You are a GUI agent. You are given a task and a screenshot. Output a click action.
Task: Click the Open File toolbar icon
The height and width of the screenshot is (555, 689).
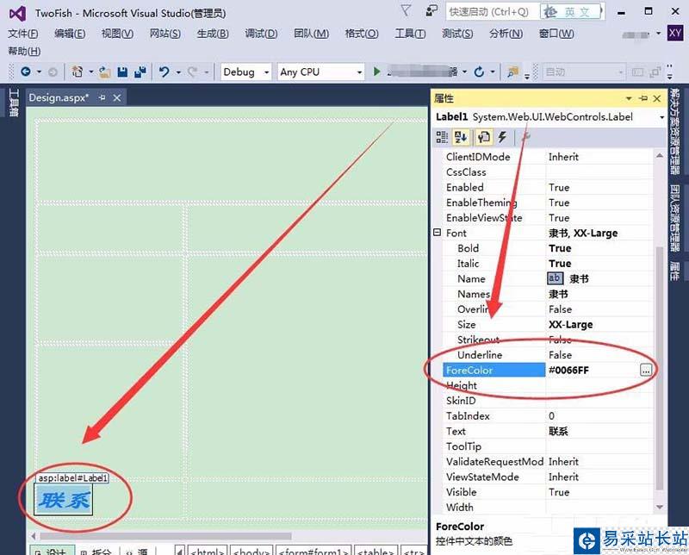tap(104, 72)
